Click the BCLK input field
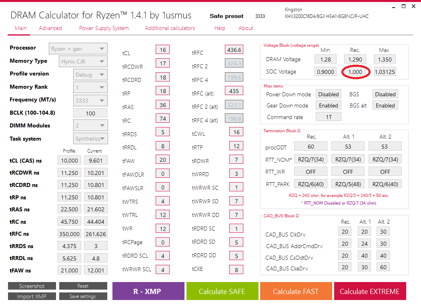The image size is (421, 308). [90, 113]
